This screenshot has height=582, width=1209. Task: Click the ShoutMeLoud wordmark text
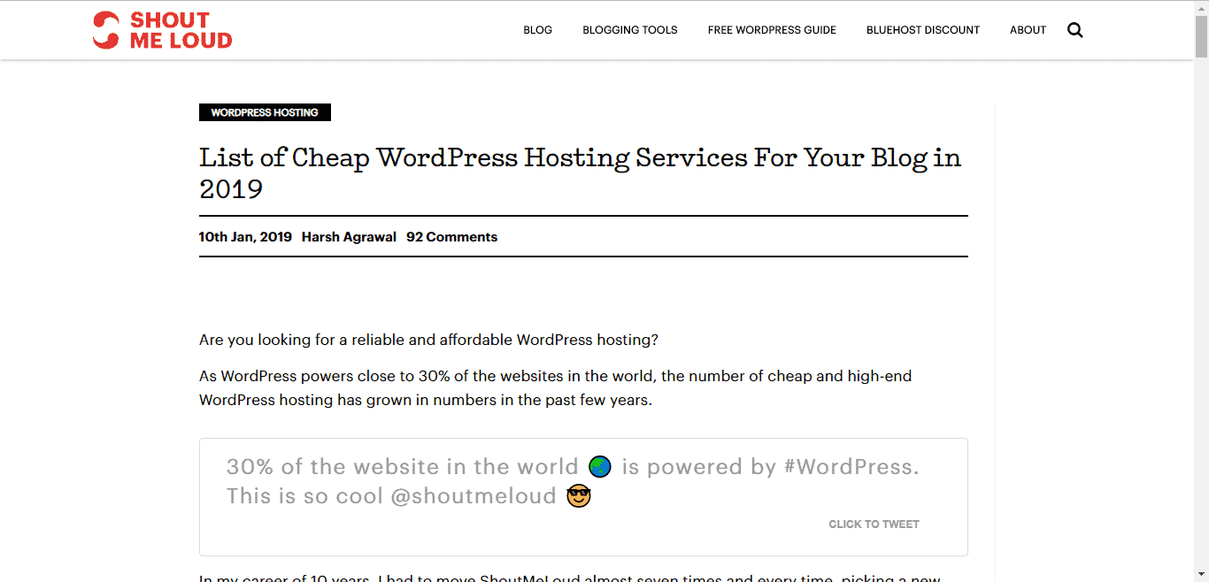pyautogui.click(x=181, y=29)
